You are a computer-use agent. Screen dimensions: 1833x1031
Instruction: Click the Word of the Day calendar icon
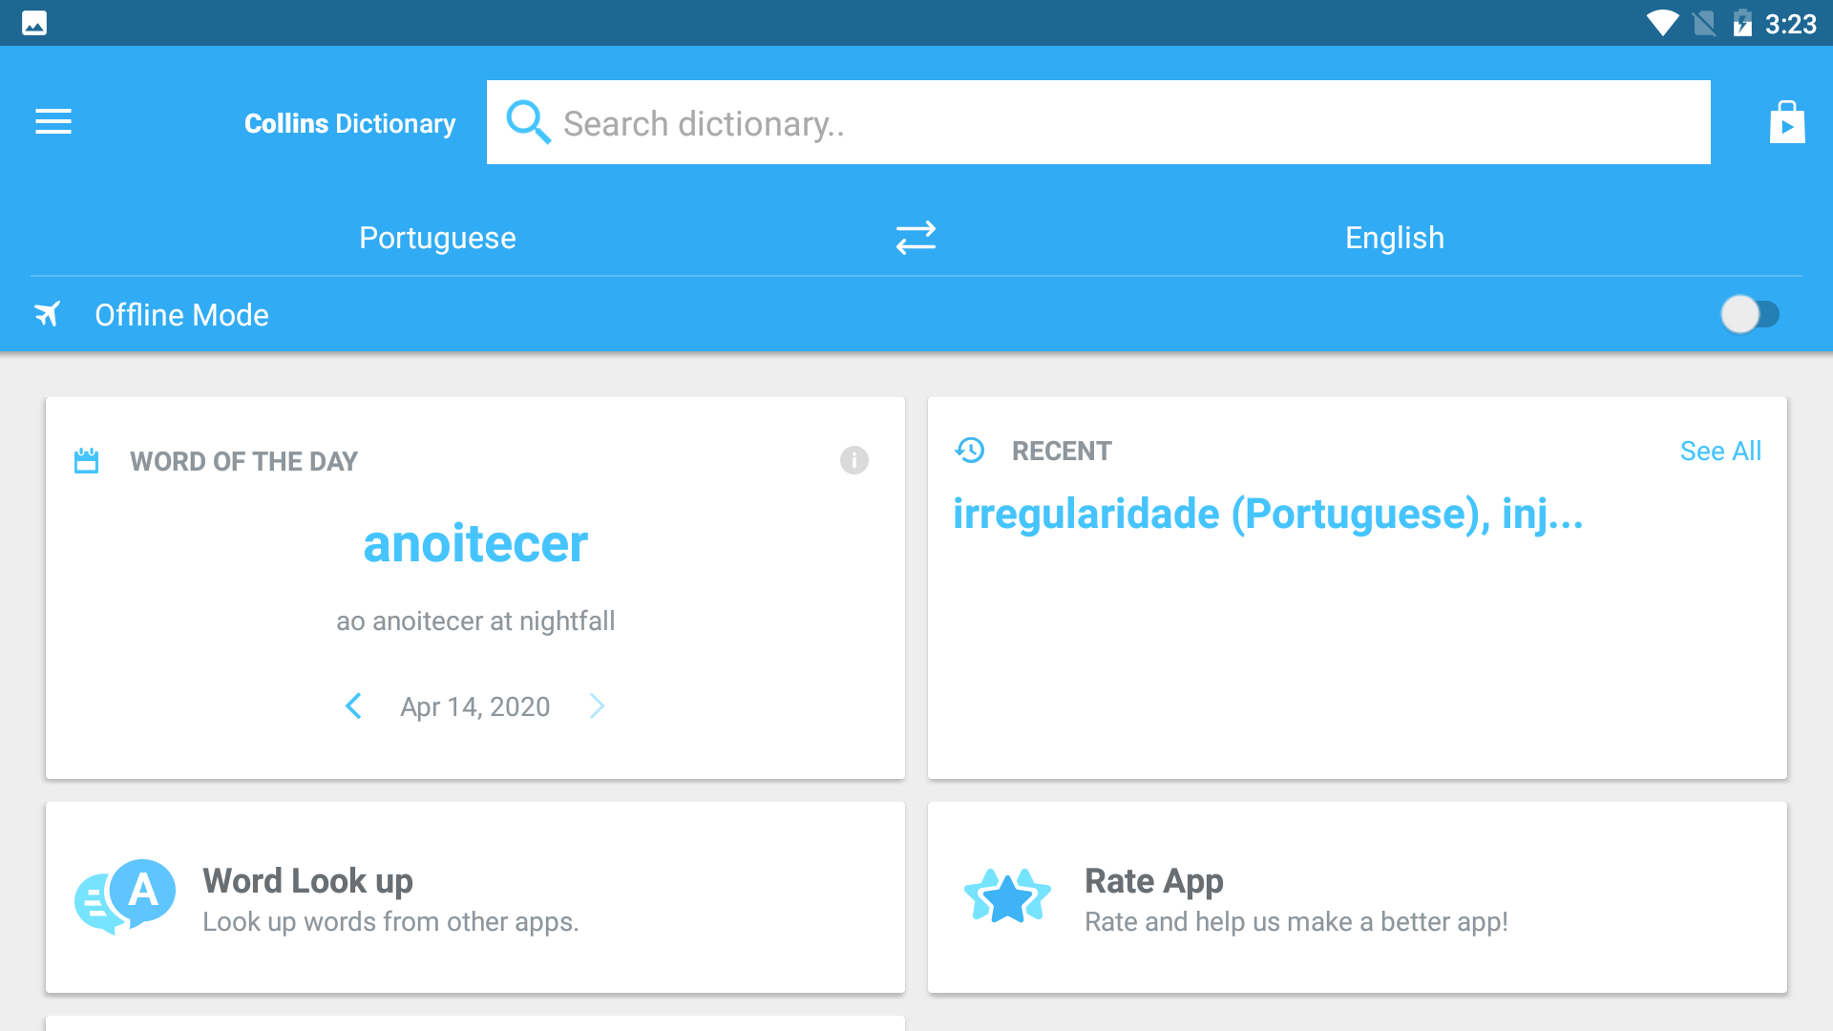tap(87, 461)
